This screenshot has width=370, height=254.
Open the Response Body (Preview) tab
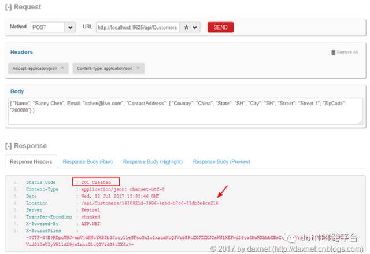[x=221, y=161]
